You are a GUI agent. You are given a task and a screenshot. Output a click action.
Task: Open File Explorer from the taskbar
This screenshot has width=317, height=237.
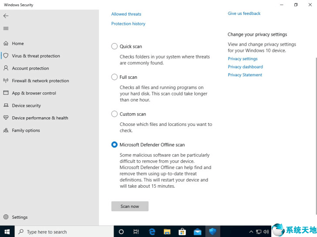tap(167, 232)
